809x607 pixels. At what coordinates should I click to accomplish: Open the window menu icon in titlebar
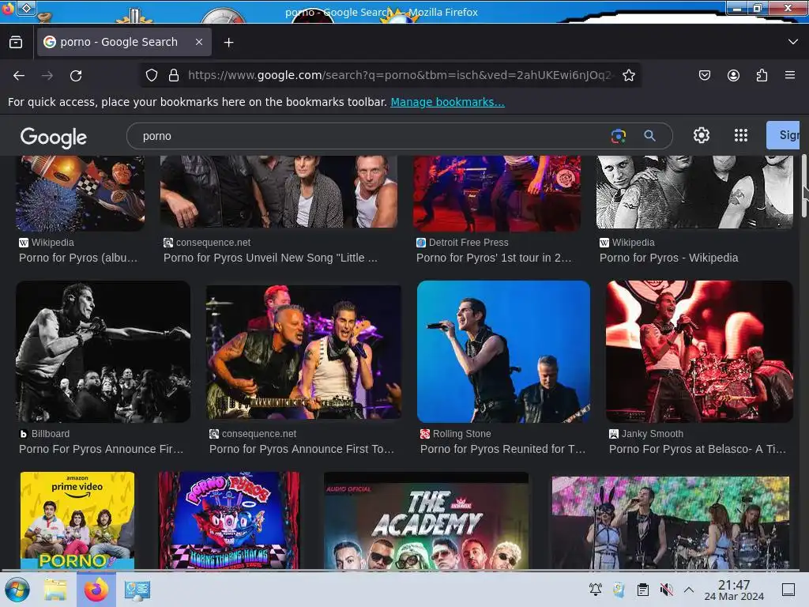[x=26, y=8]
